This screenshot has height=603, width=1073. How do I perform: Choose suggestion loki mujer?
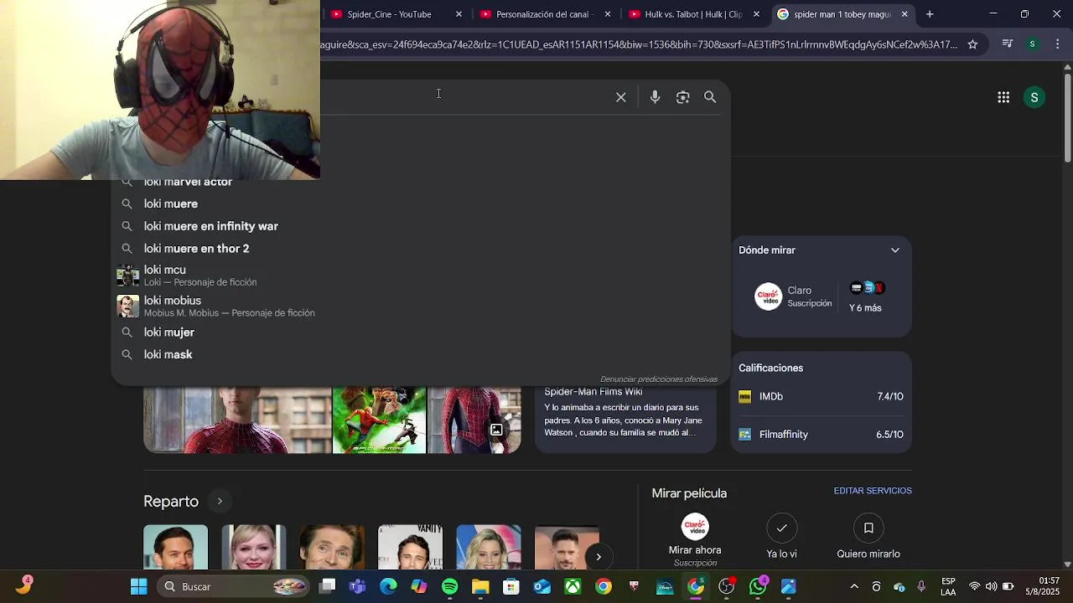[168, 332]
